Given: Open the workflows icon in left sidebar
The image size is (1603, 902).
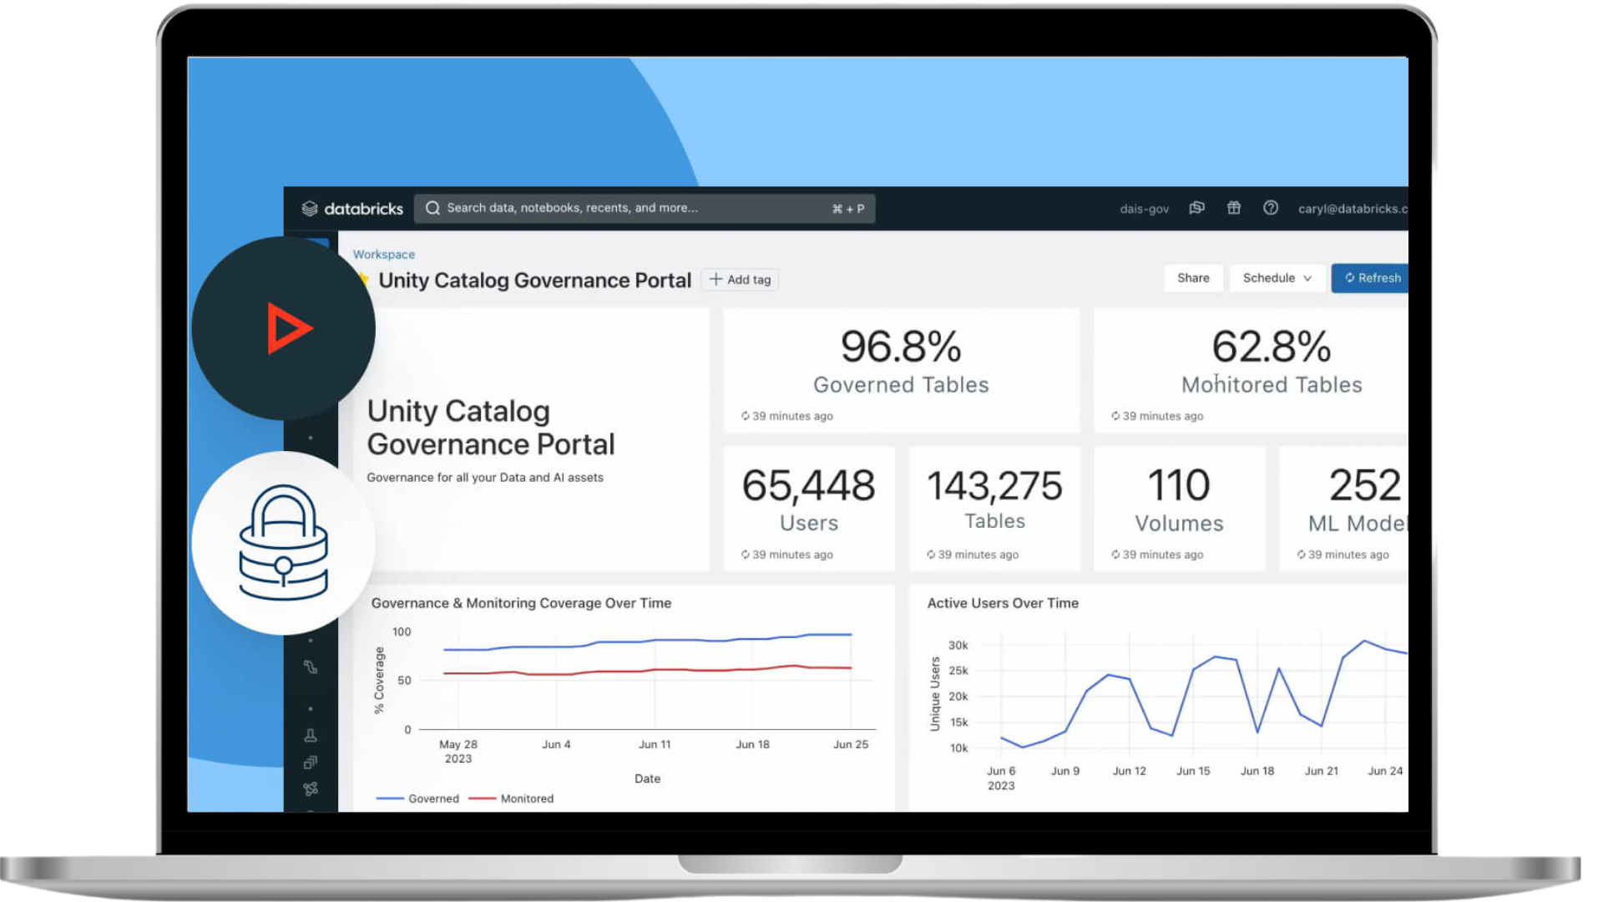Looking at the screenshot, I should click(x=311, y=666).
